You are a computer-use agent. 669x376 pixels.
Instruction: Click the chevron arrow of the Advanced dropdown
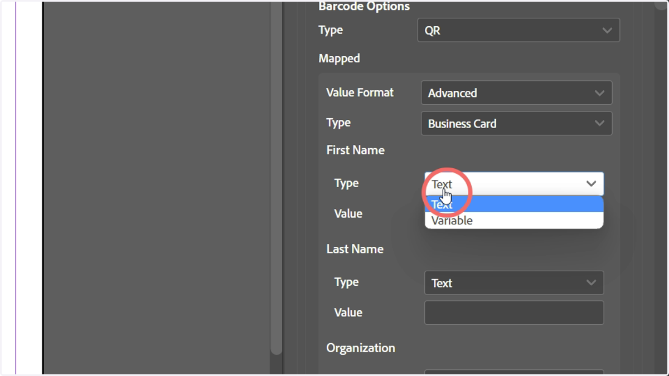pyautogui.click(x=599, y=93)
